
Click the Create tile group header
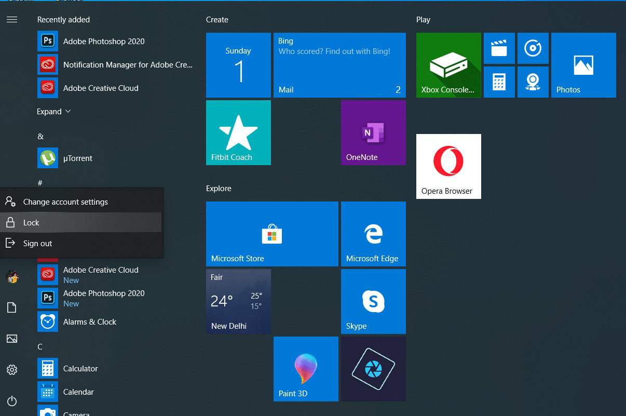217,20
